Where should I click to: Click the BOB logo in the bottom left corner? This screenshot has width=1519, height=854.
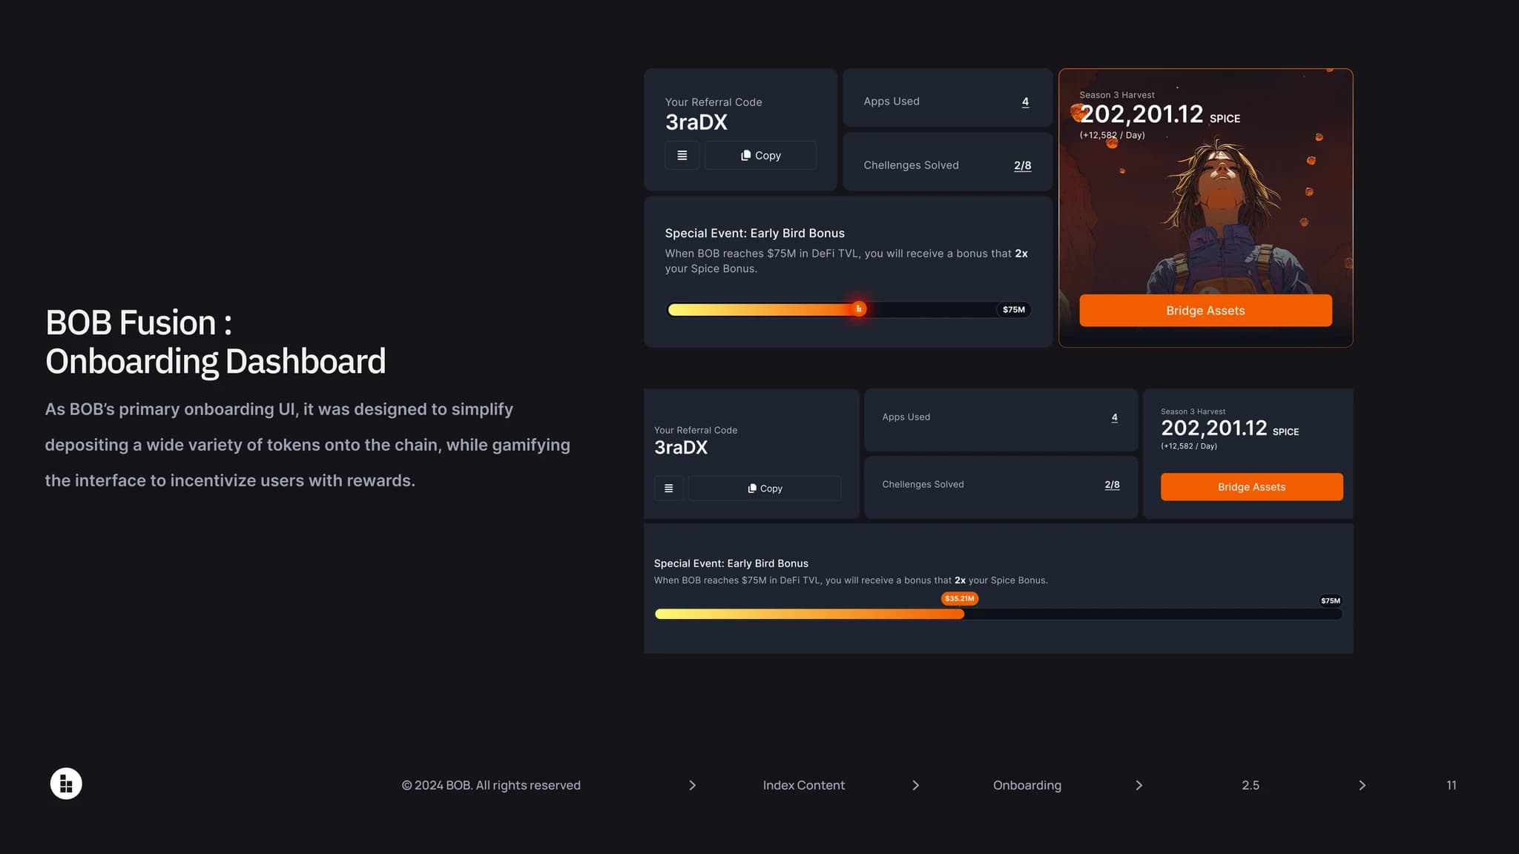click(66, 783)
